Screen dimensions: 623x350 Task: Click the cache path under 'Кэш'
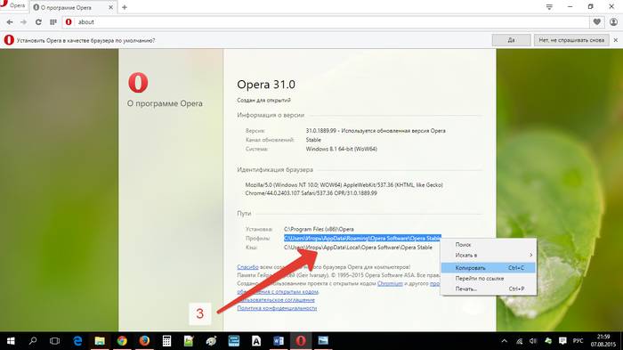coord(358,248)
